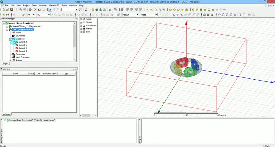
Task: Collapse the master-Slave Boundareis project root
Action: click(x=4, y=23)
